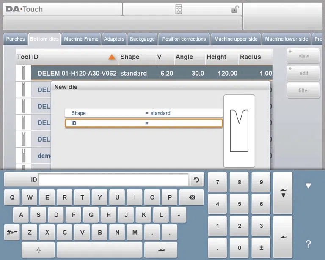Click the undo arrow beside ID field
The image size is (325, 260).
coord(196,180)
